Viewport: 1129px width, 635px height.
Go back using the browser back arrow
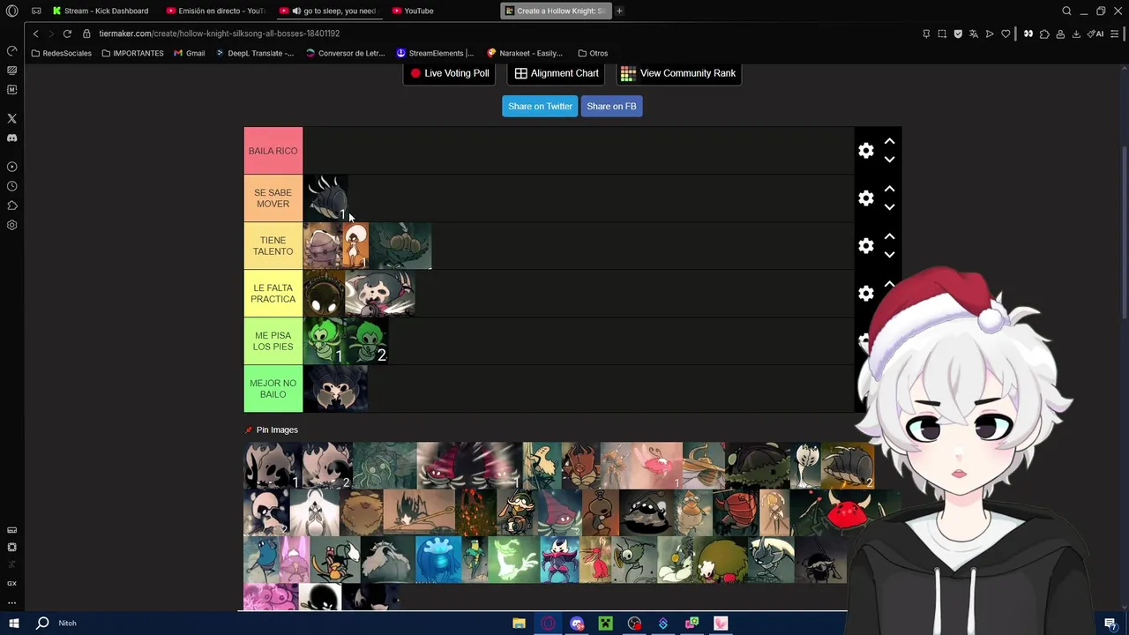[x=35, y=34]
